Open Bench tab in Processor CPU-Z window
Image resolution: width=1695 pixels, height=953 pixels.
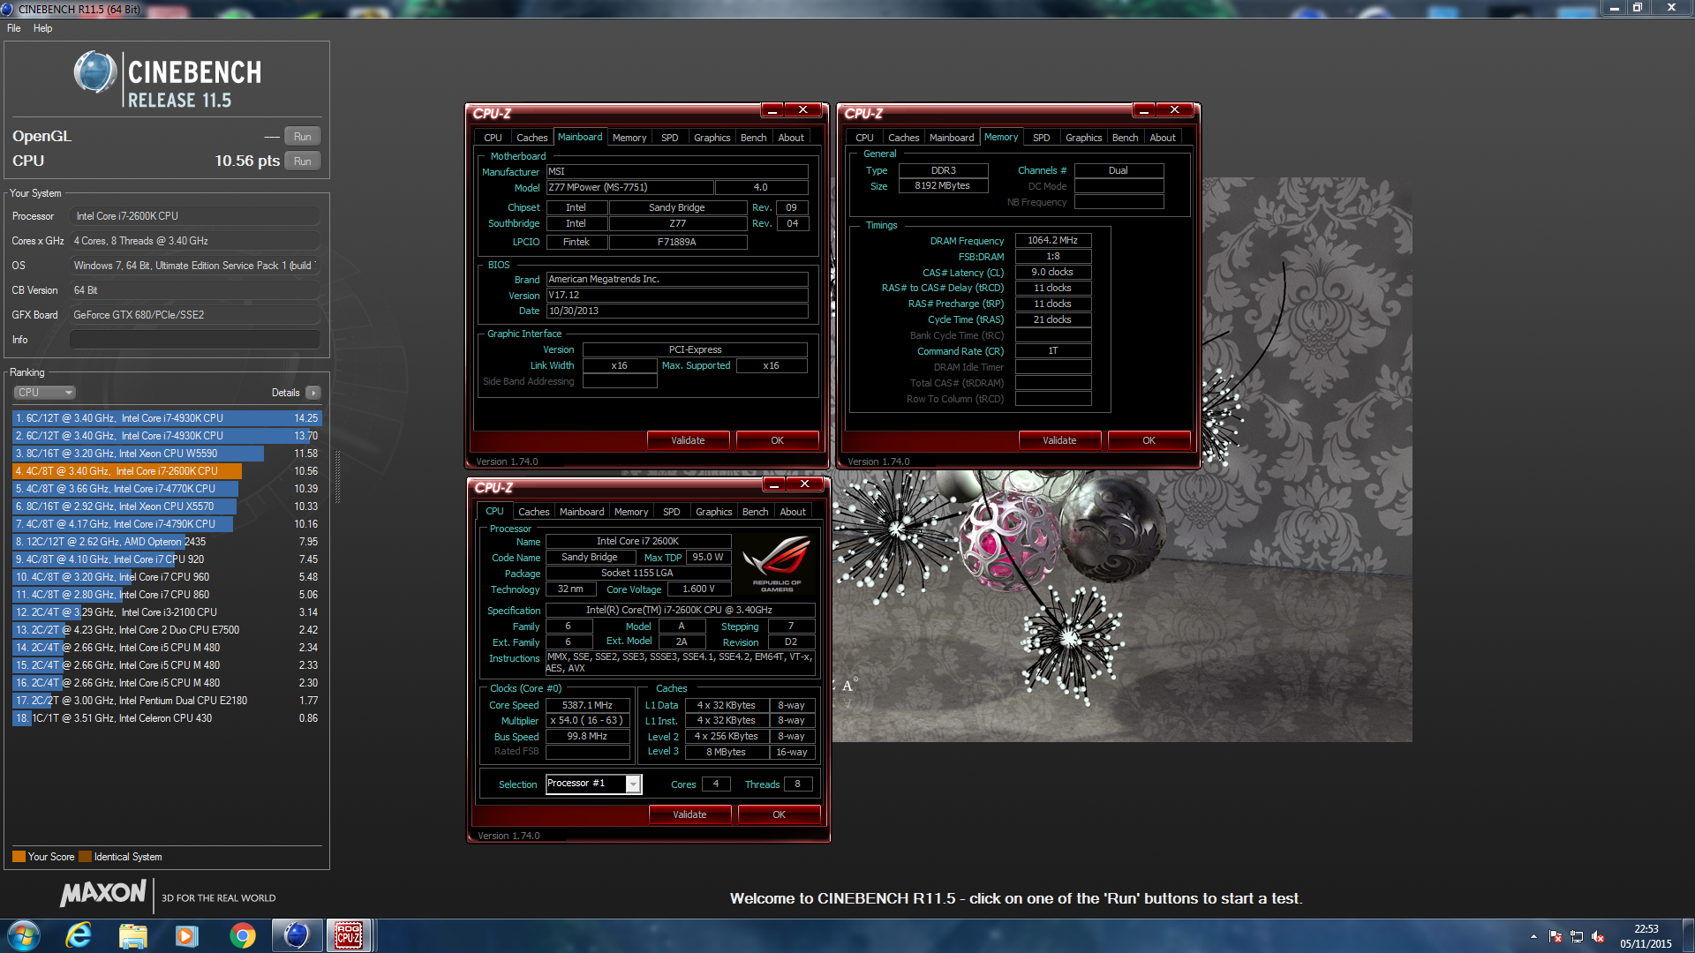[755, 512]
